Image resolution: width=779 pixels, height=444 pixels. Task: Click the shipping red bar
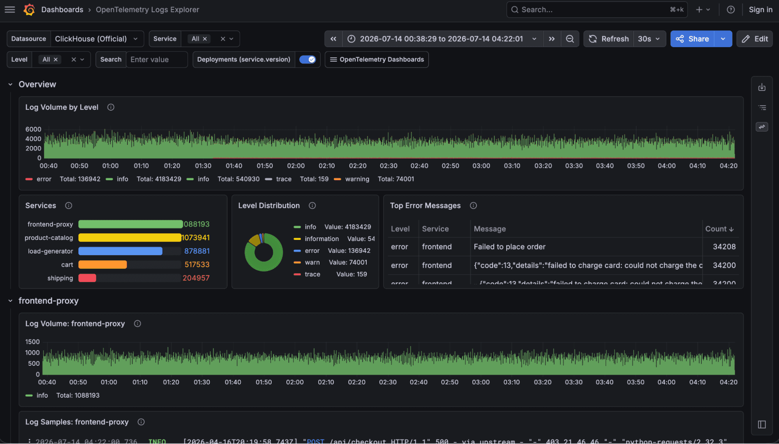[x=87, y=278]
